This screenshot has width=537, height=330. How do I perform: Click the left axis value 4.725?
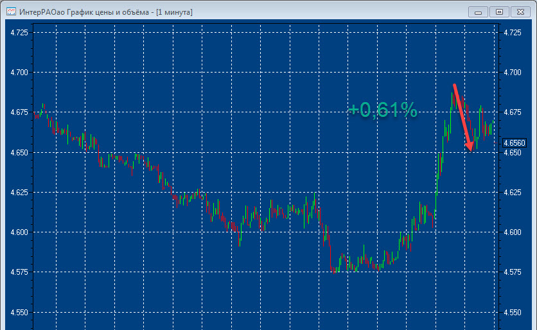(19, 33)
